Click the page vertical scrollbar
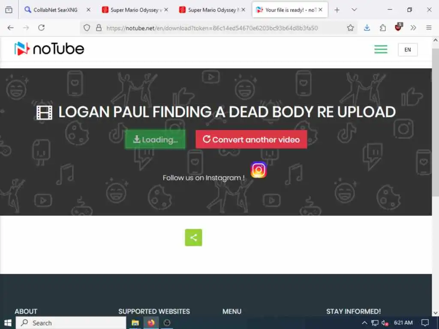This screenshot has height=329, width=439. [x=436, y=122]
